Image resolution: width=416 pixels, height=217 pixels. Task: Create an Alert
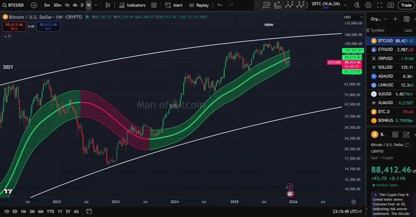coord(174,5)
